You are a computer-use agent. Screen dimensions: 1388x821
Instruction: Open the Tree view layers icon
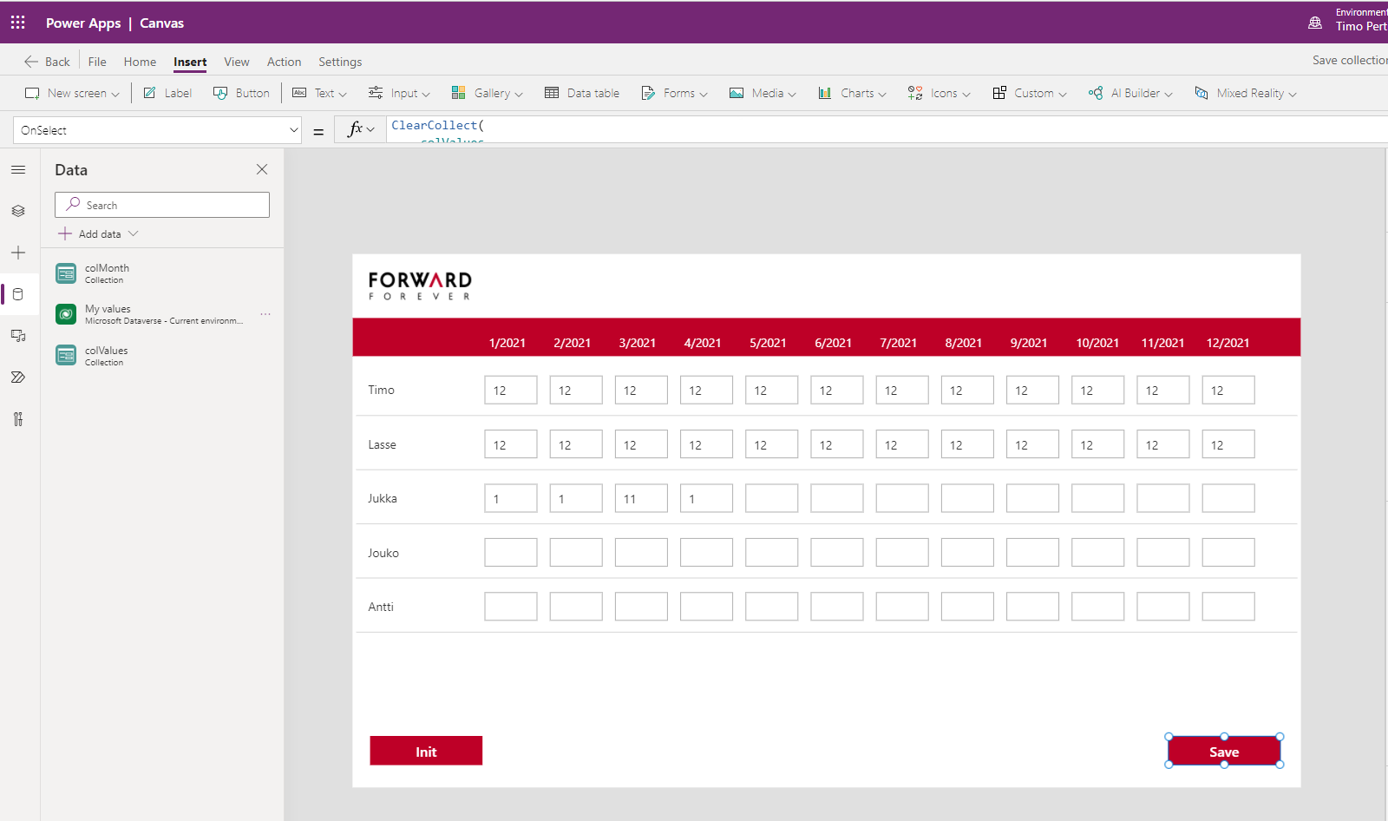click(18, 211)
